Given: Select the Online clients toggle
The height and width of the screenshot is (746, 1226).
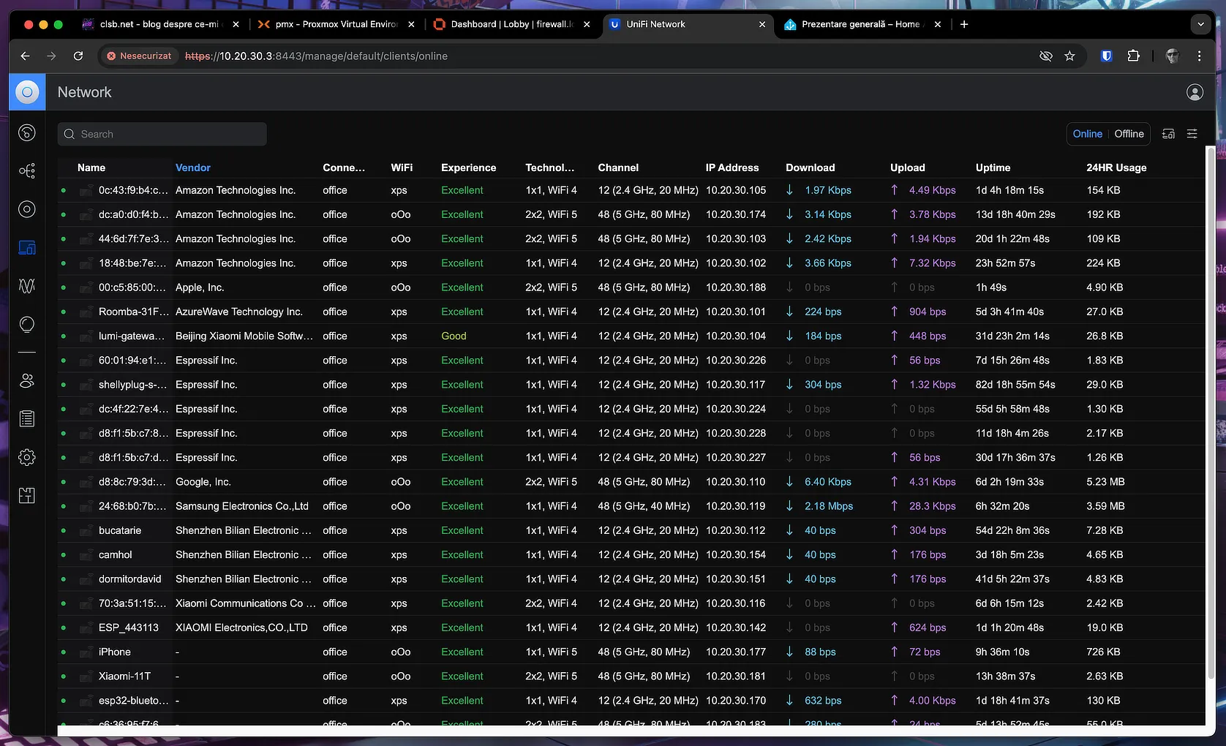Looking at the screenshot, I should click(x=1087, y=134).
